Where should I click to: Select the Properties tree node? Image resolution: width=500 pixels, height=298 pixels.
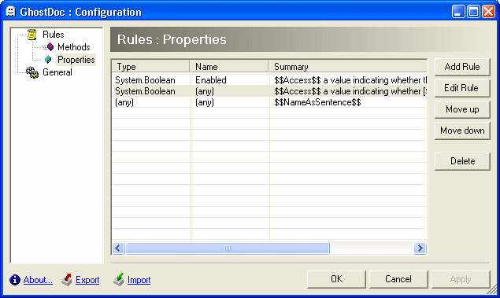(x=76, y=60)
